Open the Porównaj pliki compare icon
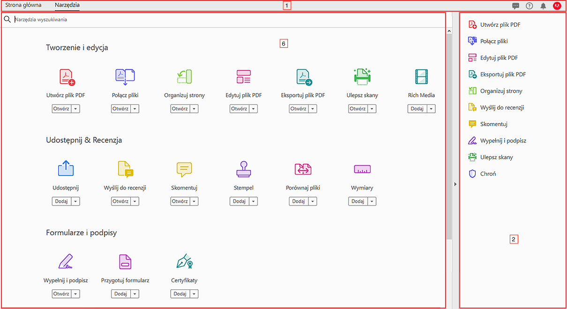 (303, 169)
